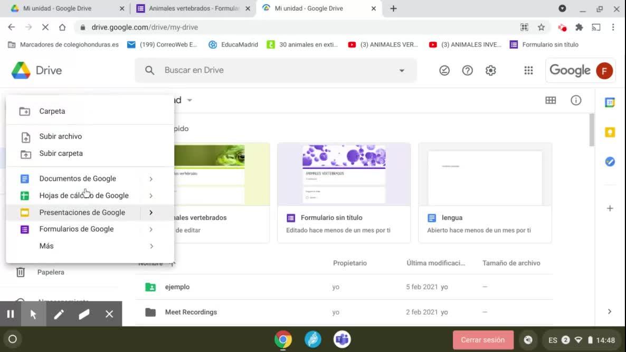The height and width of the screenshot is (352, 626).
Task: Select the eraser annotation tool
Action: [84, 314]
